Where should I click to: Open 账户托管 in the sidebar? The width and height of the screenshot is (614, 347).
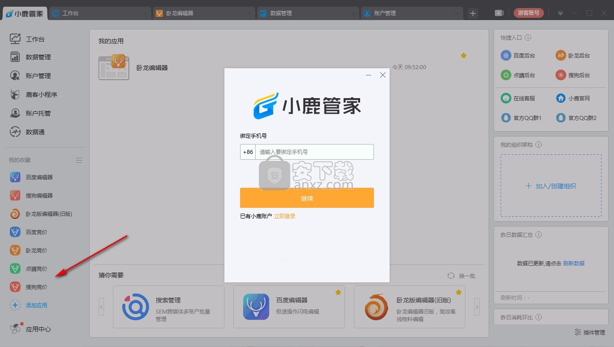tap(30, 113)
